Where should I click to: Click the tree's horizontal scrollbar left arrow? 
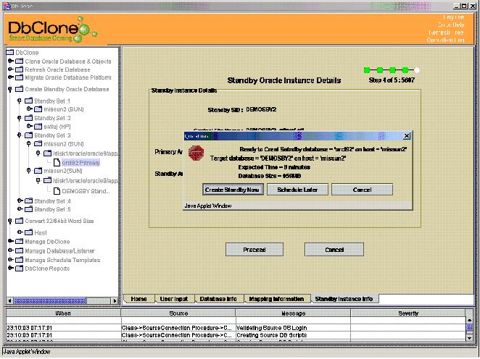coord(10,300)
